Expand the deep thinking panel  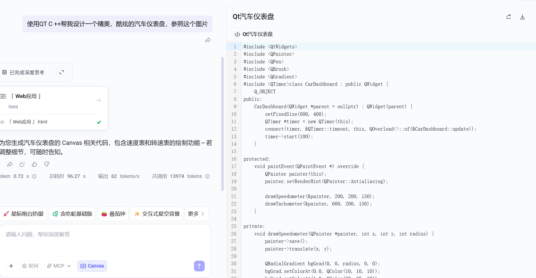click(62, 72)
